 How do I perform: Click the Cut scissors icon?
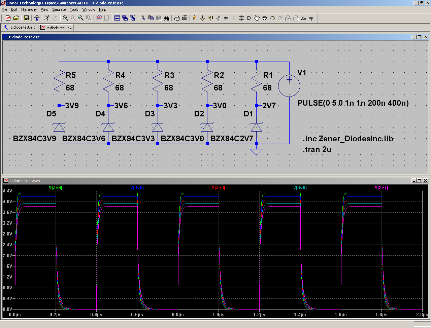pyautogui.click(x=143, y=18)
